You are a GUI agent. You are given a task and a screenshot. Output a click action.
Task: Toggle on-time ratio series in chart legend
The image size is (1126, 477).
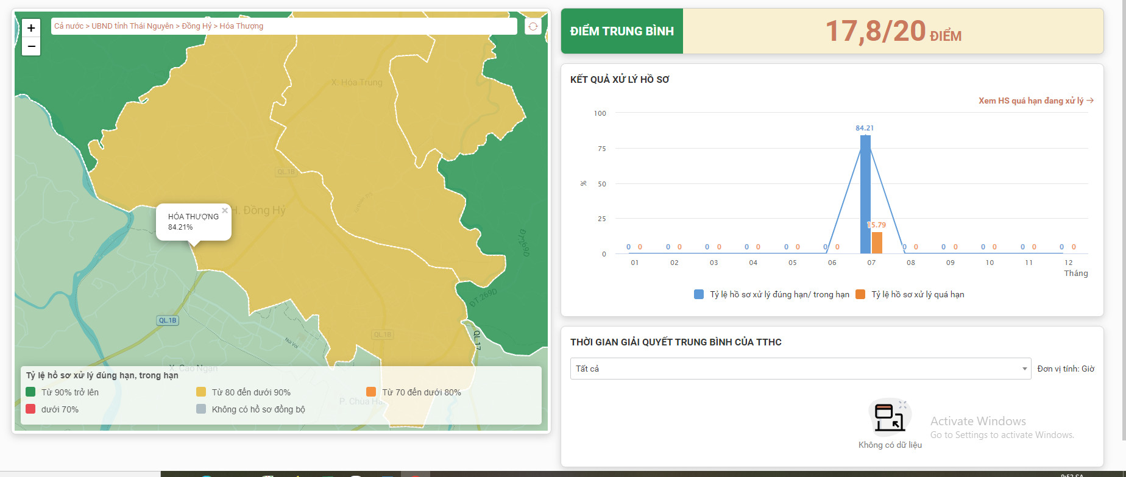click(771, 294)
